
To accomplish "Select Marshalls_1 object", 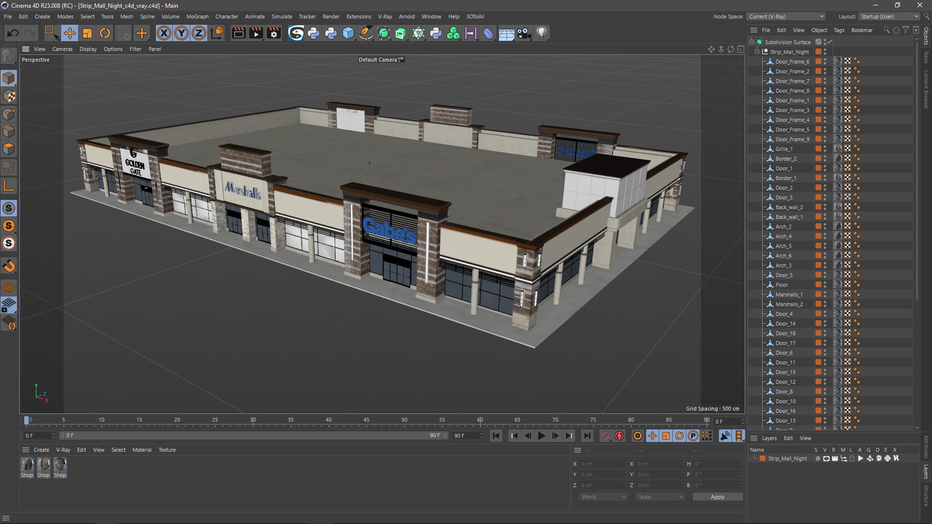I will pos(789,295).
